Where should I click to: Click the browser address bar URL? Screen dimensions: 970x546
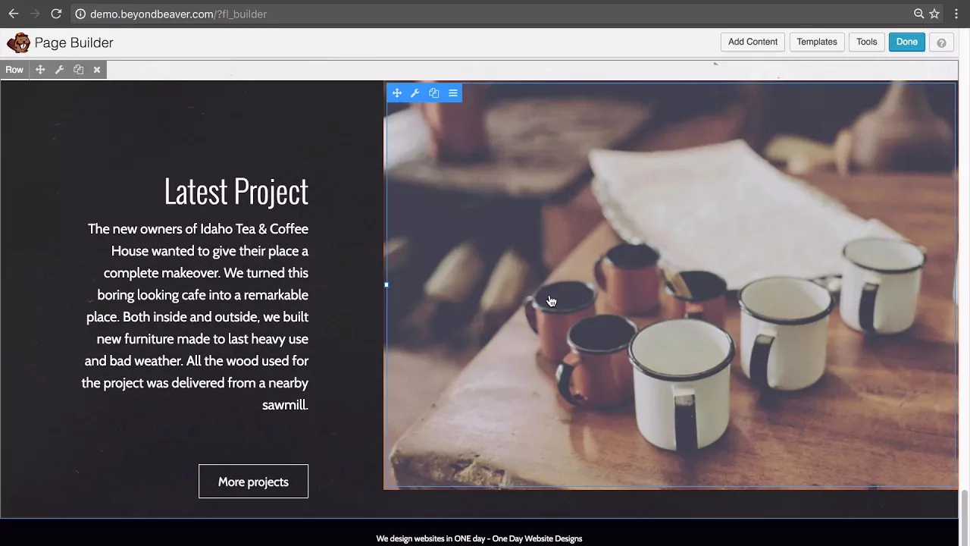(x=178, y=14)
